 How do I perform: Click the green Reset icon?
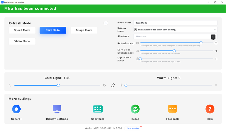(x=135, y=109)
